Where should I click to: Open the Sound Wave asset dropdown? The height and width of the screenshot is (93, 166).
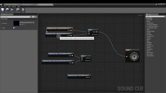(x=27, y=22)
